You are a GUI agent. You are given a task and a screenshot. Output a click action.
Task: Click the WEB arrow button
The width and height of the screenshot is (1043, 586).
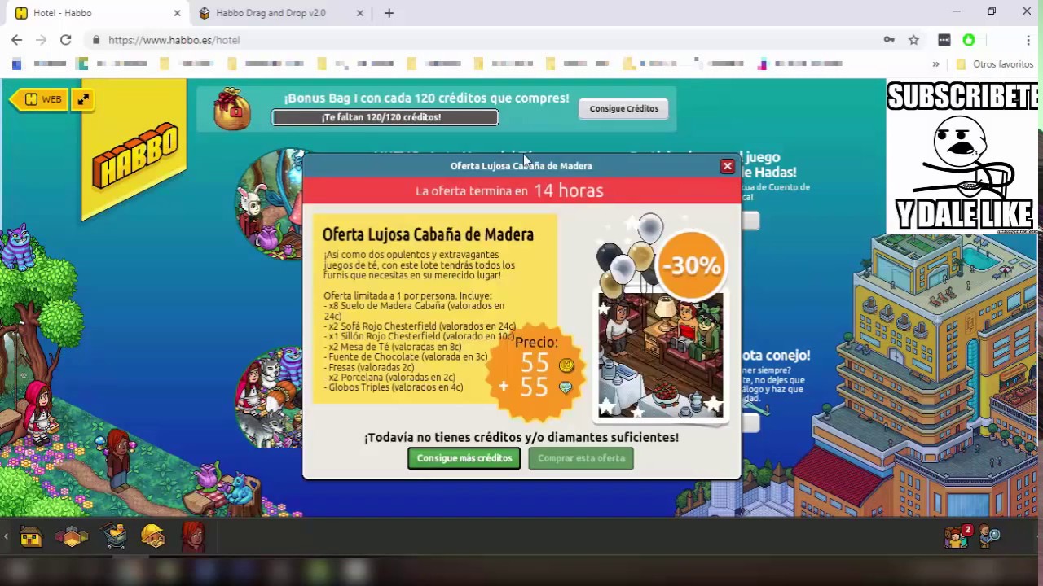click(x=37, y=99)
